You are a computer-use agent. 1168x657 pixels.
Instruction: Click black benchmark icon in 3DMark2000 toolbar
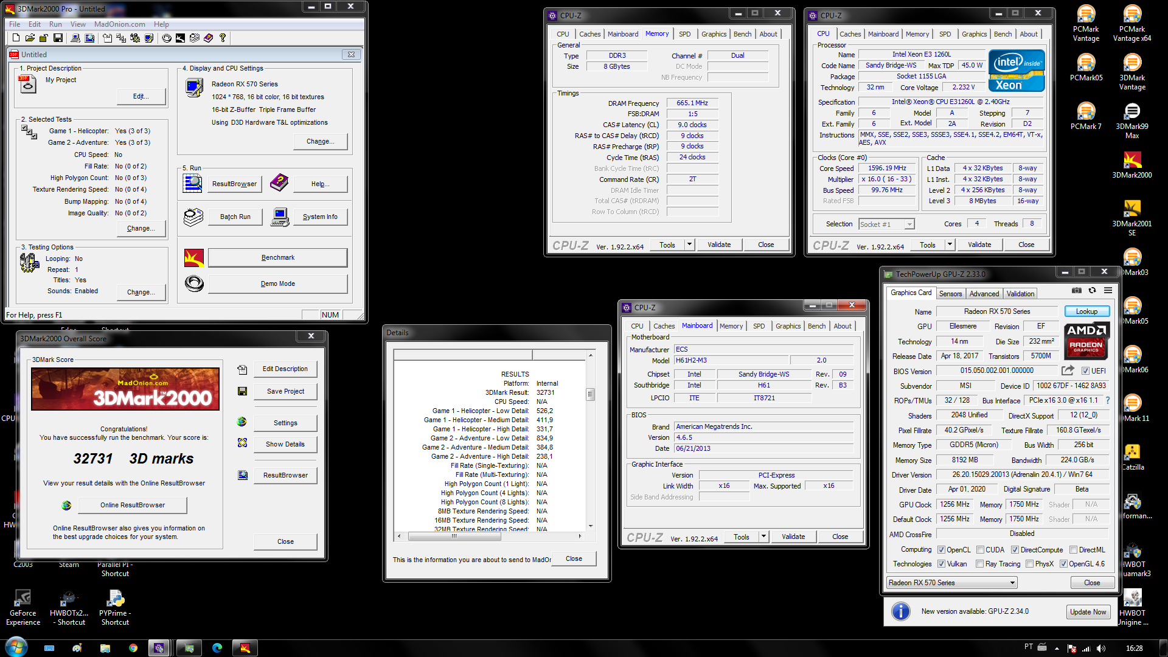180,38
